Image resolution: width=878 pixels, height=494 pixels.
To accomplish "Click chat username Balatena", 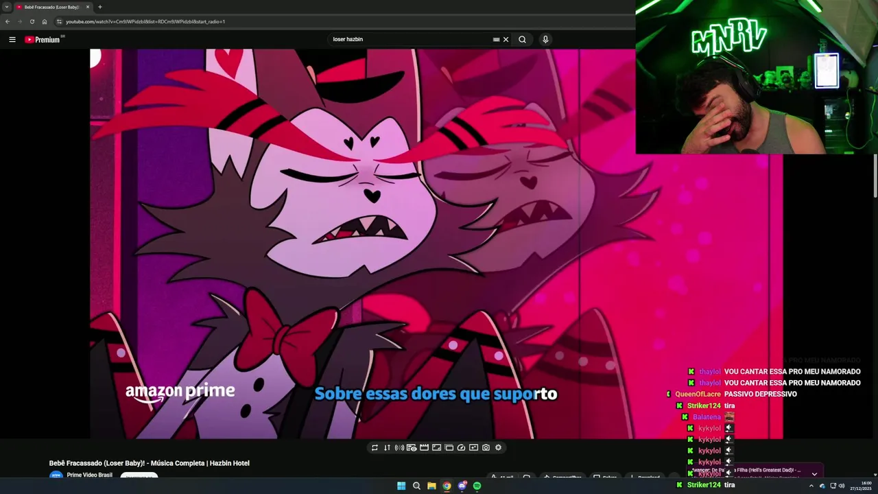I will (707, 416).
